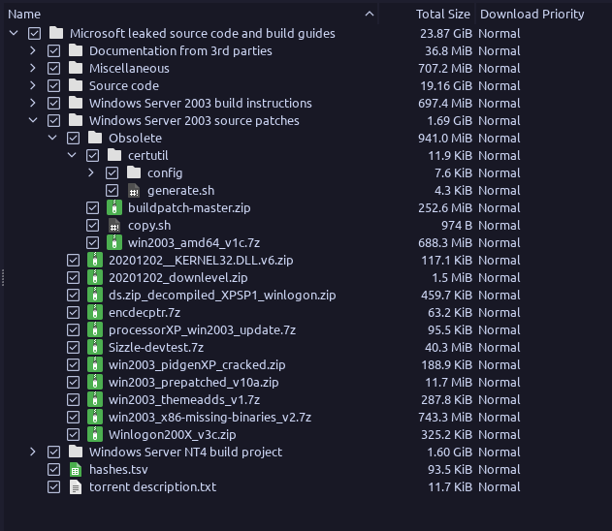Image resolution: width=612 pixels, height=531 pixels.
Task: Click the win2003_amd64_v1c.7z archive icon
Action: [x=114, y=242]
